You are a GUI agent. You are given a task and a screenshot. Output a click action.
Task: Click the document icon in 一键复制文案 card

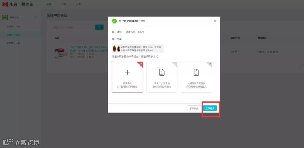(196, 72)
